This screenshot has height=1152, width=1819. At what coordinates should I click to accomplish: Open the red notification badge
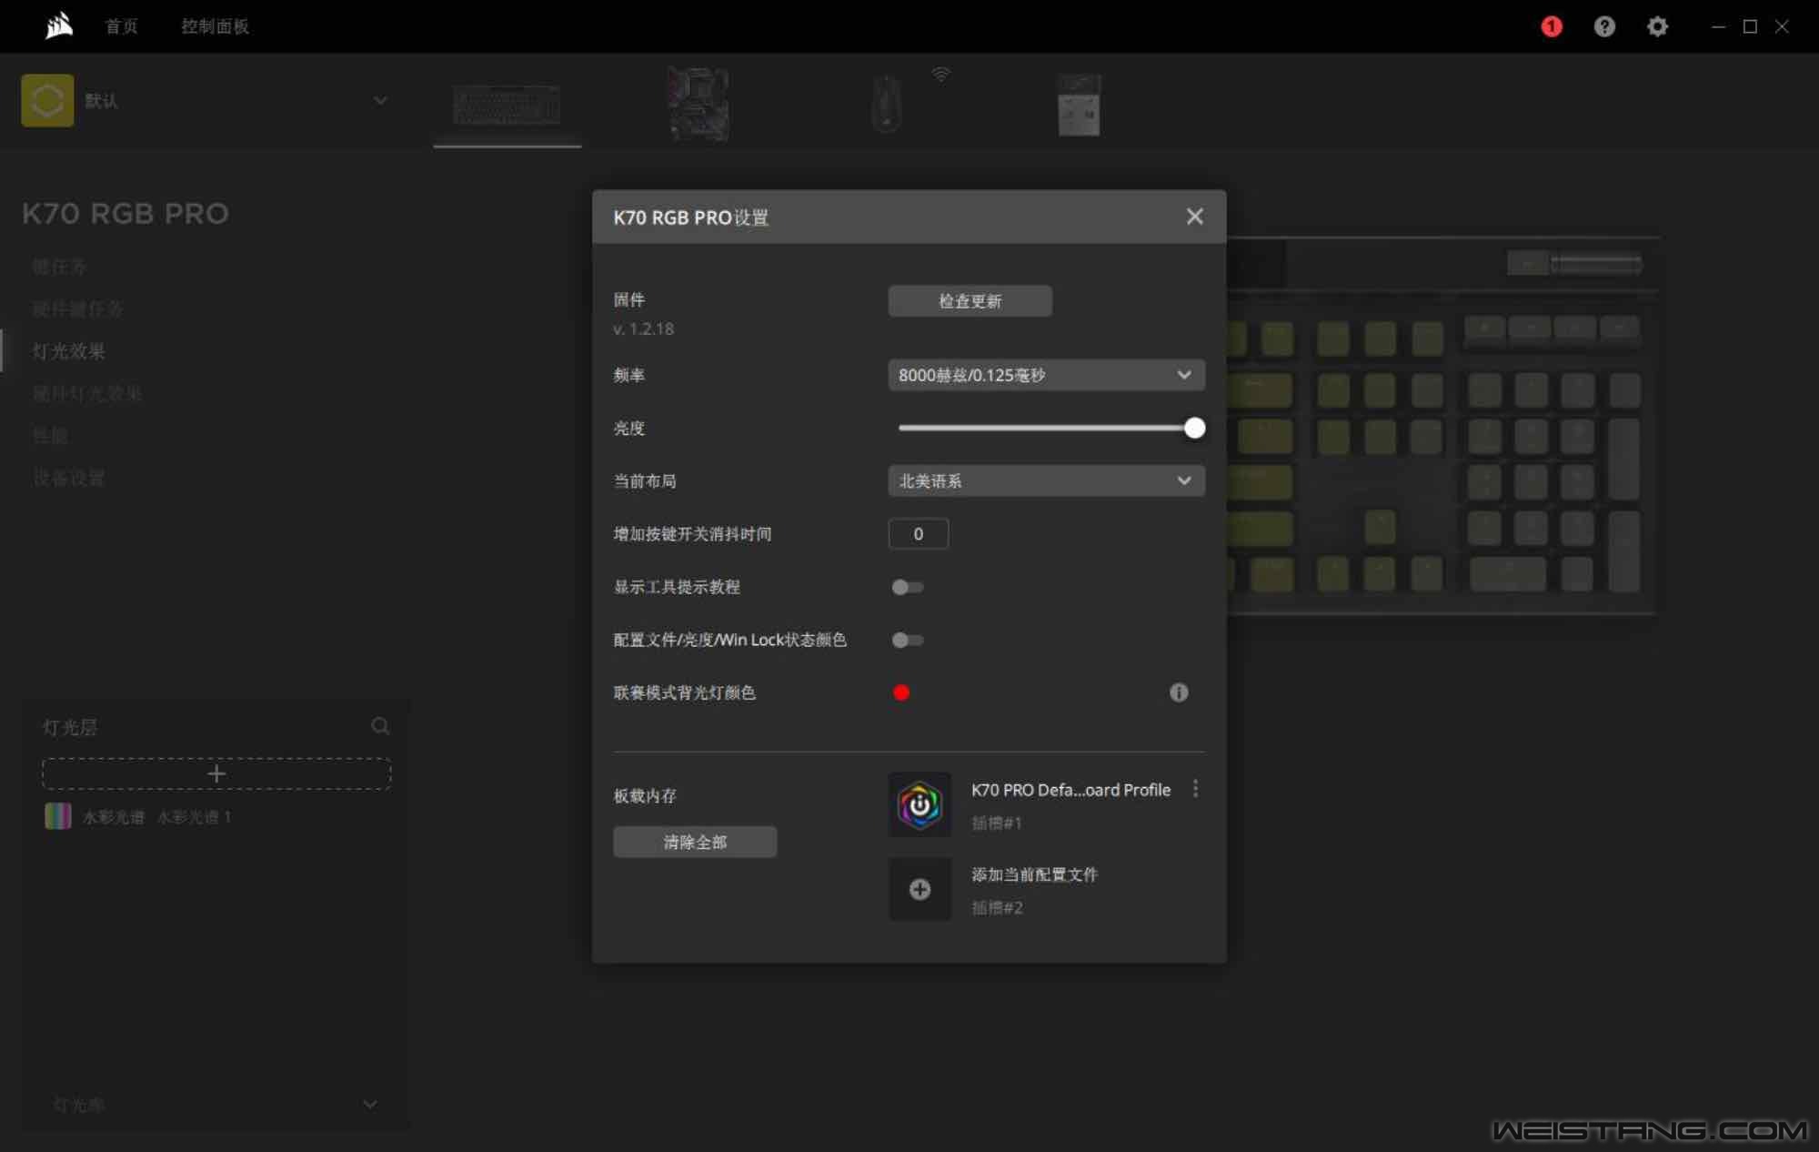coord(1552,26)
